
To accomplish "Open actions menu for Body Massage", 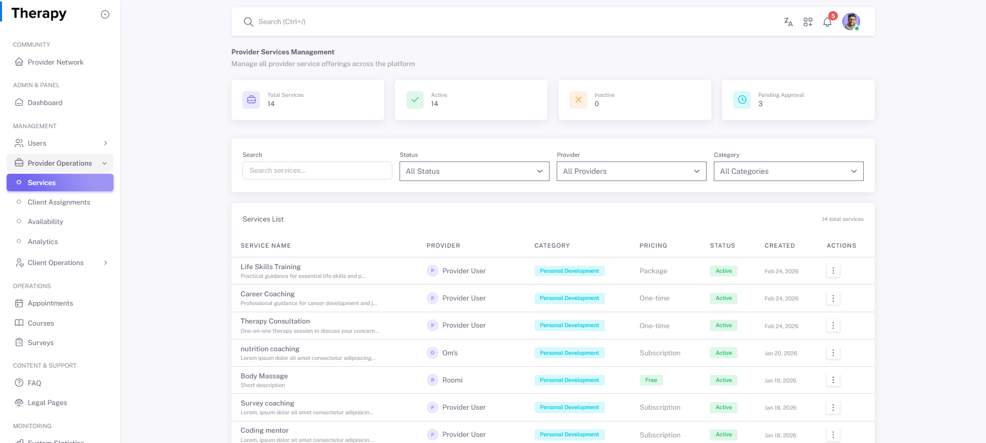I will coord(833,380).
